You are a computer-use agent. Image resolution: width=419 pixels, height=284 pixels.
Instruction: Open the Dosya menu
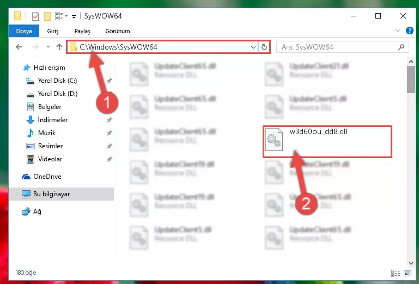point(24,31)
